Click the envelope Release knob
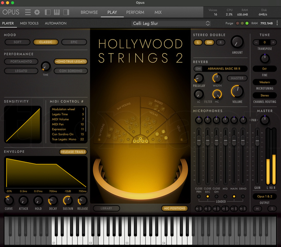This screenshot has width=281, height=247. 82,200
